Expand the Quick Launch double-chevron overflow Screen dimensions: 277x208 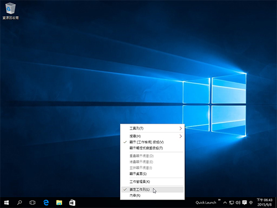(219, 200)
